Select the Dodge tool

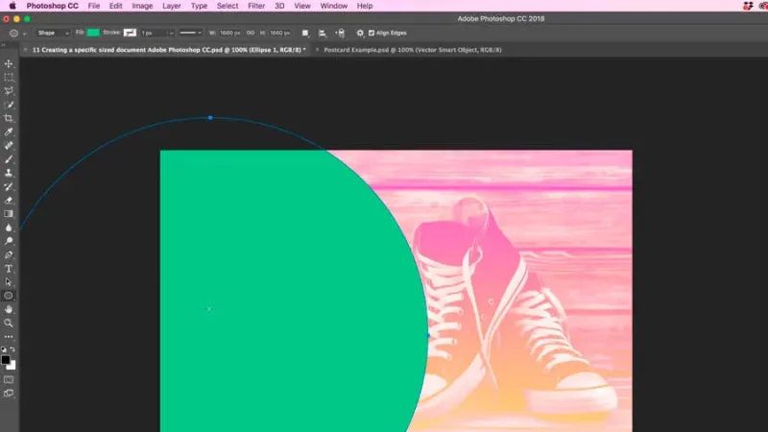click(x=9, y=241)
